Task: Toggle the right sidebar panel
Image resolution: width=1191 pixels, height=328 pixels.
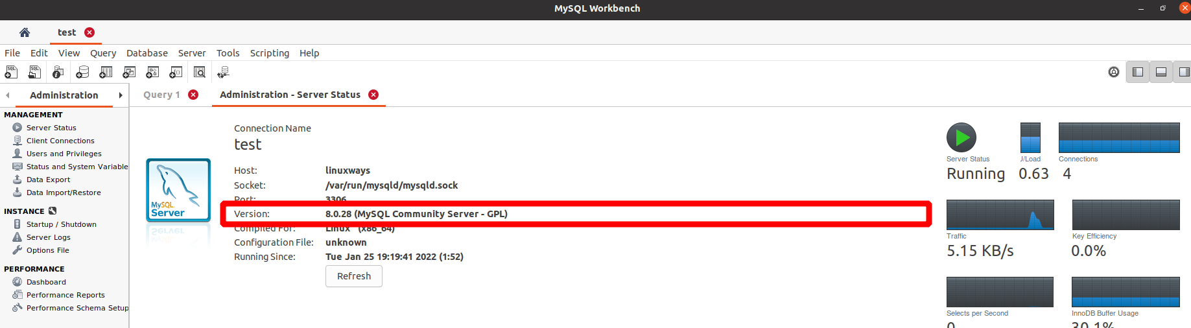Action: coord(1183,72)
